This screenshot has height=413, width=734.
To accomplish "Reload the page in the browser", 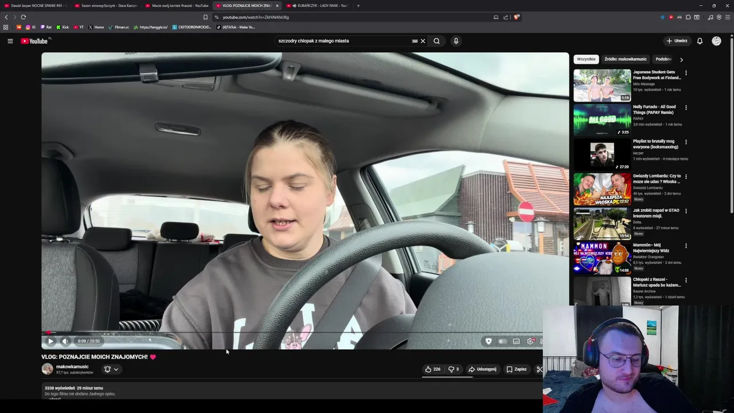I will [24, 17].
